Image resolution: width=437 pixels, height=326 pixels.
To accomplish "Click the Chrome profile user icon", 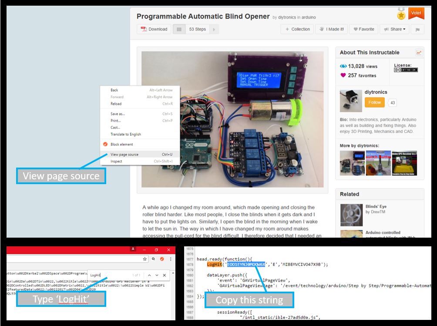I will (x=133, y=249).
